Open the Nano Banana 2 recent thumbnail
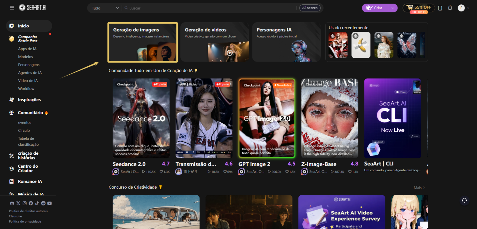This screenshot has width=477, height=229. 361,45
